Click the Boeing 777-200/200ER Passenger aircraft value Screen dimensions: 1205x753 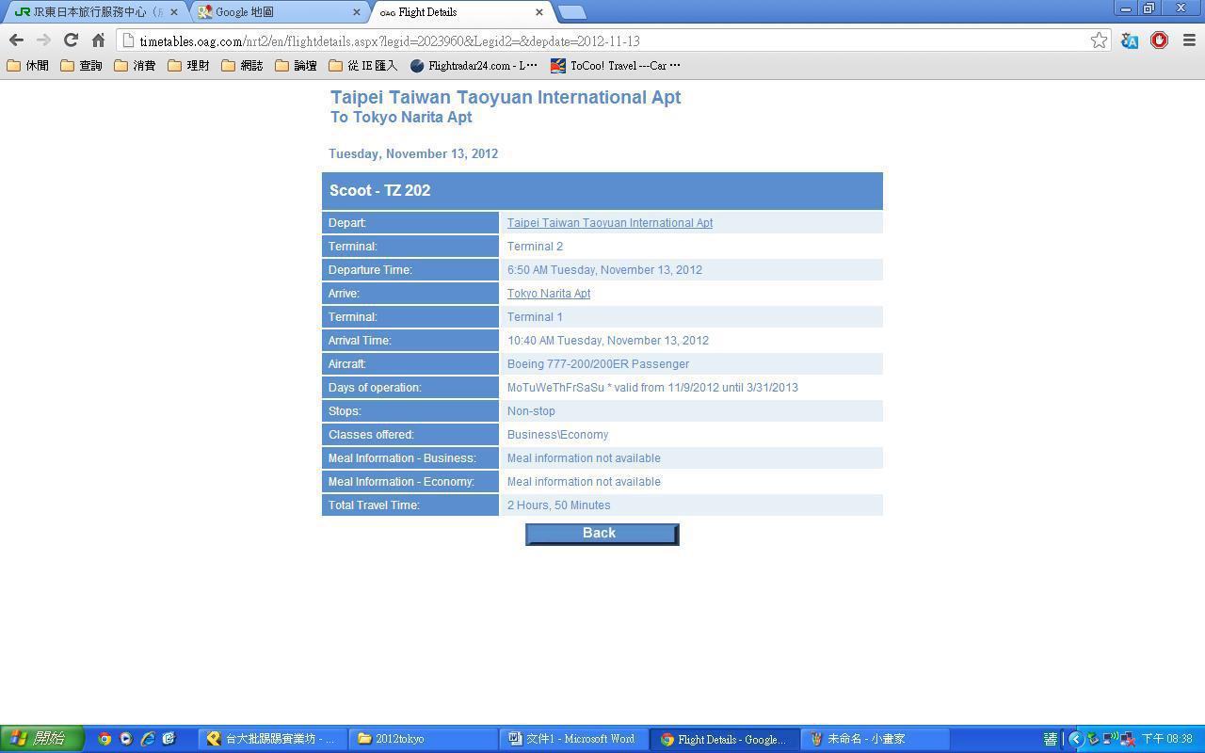tap(598, 364)
